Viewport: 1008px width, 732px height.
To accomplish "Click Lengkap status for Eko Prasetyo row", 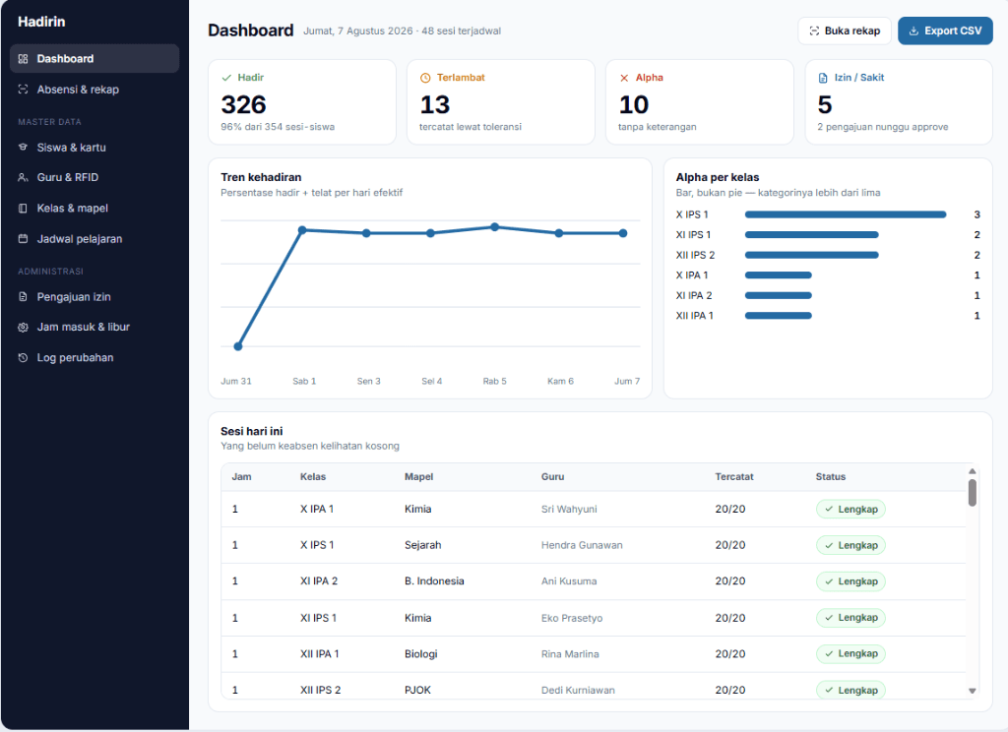I will (851, 618).
